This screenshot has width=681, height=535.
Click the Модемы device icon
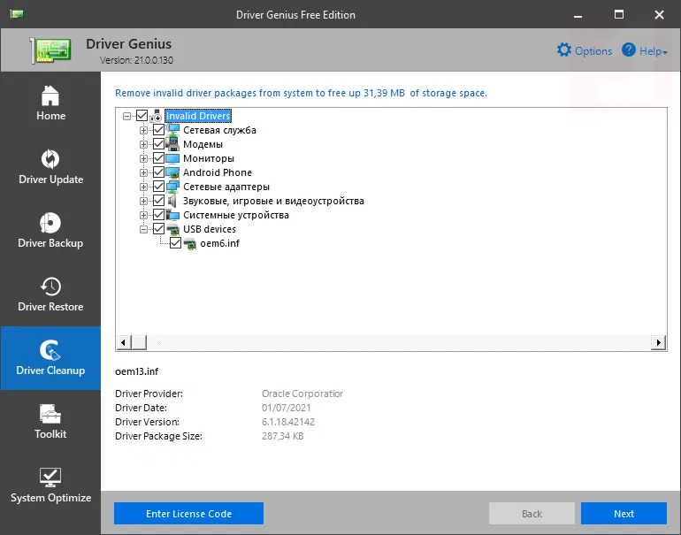172,144
